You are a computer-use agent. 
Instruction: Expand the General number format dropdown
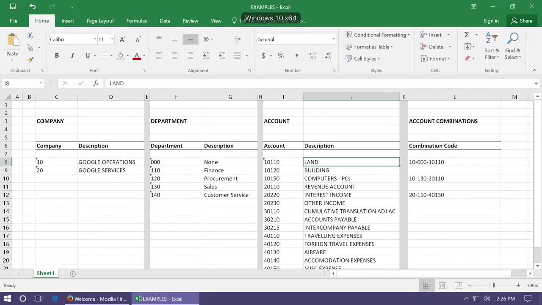[334, 39]
